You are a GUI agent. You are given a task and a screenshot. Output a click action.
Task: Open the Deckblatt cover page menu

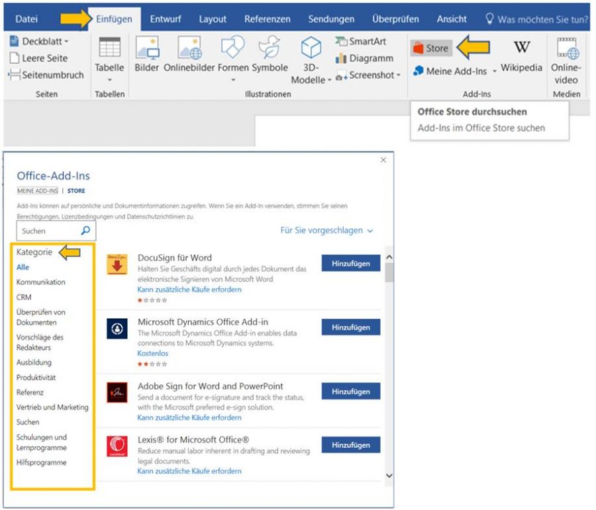(39, 41)
